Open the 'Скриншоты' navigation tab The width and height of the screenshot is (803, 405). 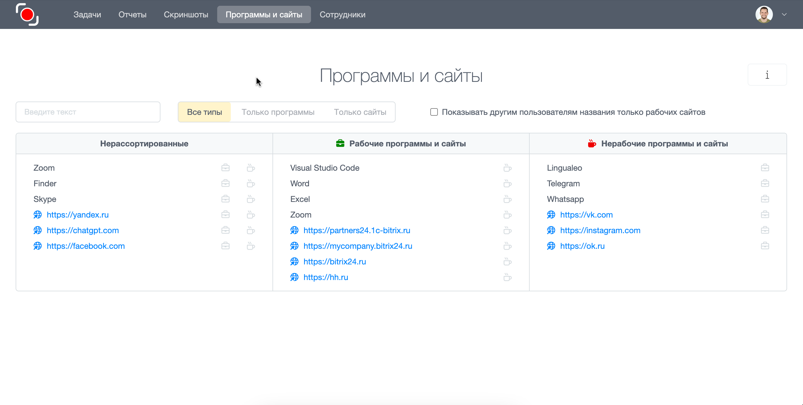click(186, 14)
